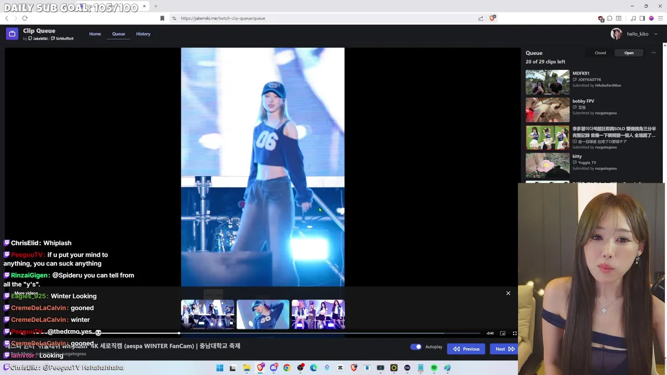The image size is (667, 375).
Task: Open the Windows Start menu
Action: tap(219, 368)
